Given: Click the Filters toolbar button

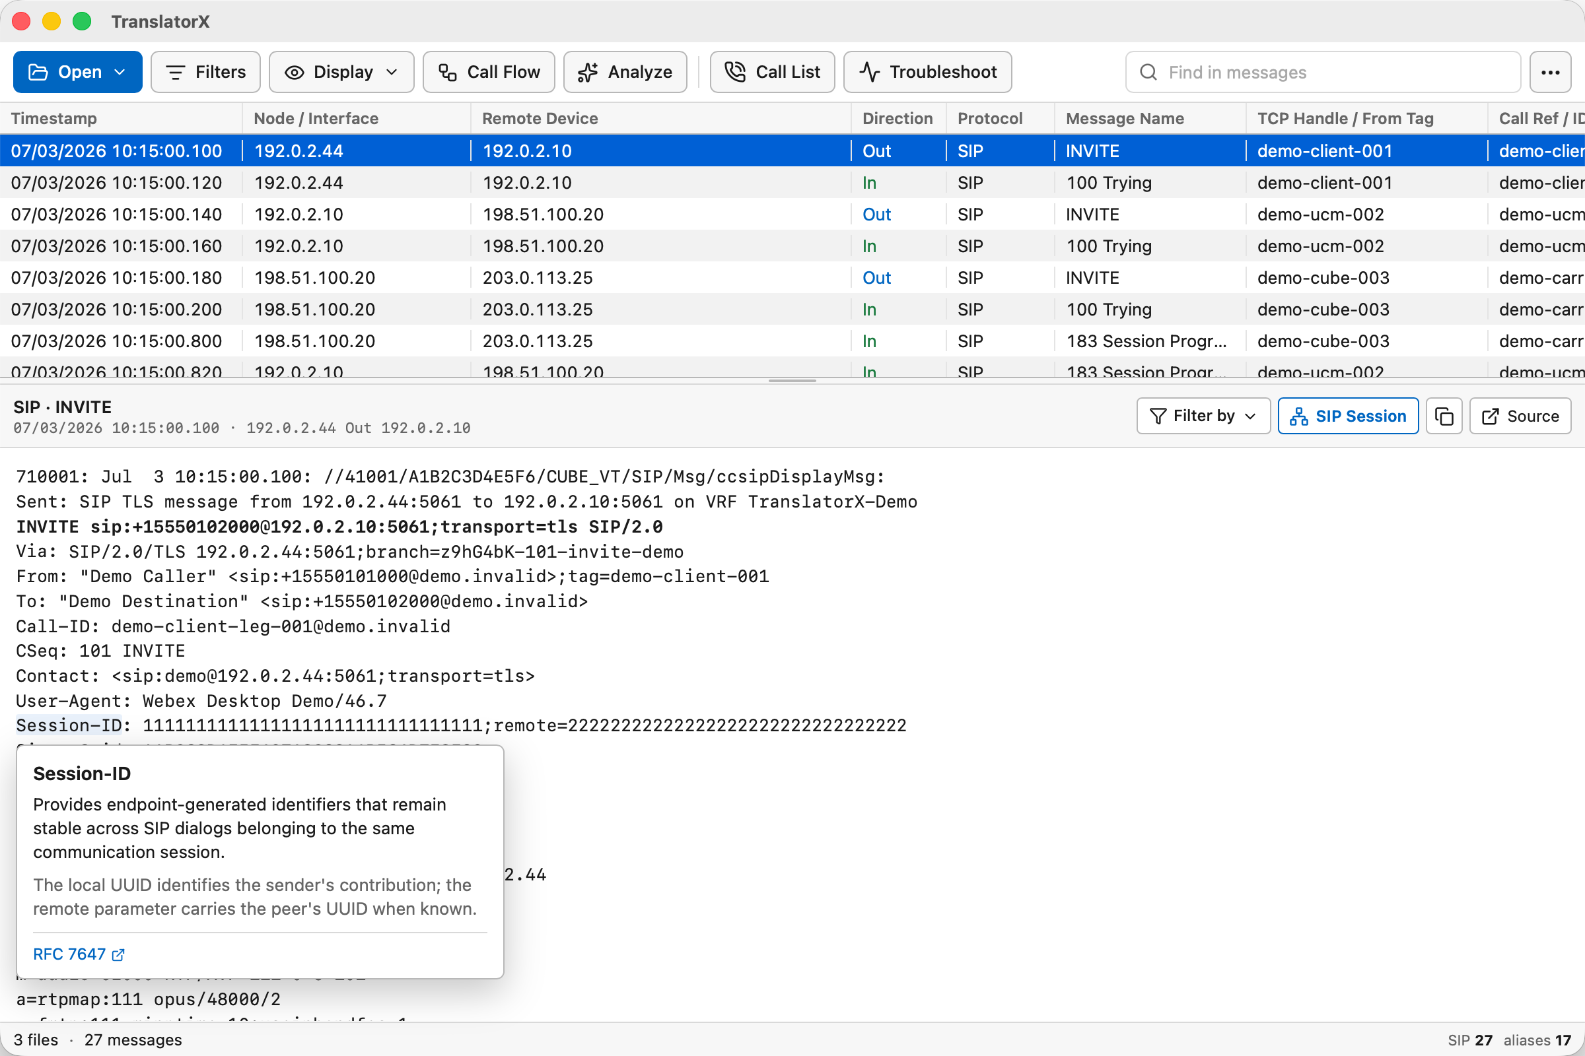Looking at the screenshot, I should click(205, 72).
